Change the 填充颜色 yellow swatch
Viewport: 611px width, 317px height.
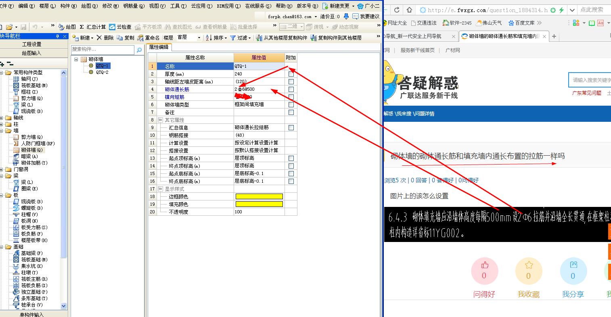click(x=259, y=204)
